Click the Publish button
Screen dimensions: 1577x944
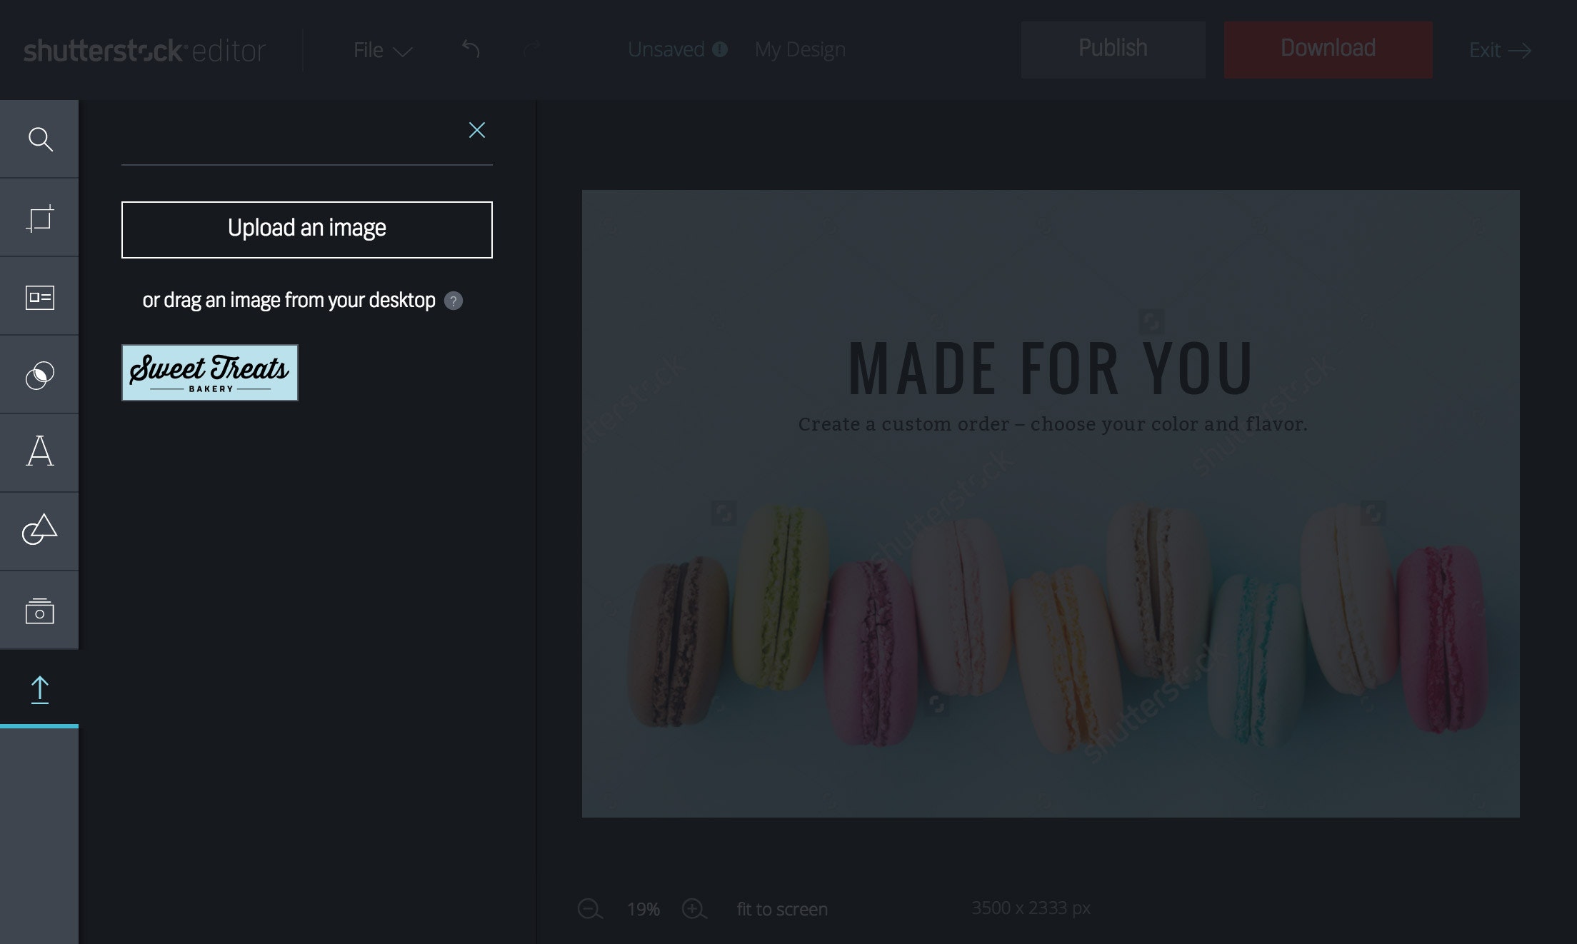(x=1113, y=49)
